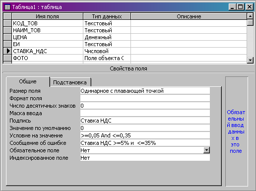Image resolution: width=256 pixels, height=191 pixels.
Task: Click the description cell of ЦЕНА
Action: 189,37
